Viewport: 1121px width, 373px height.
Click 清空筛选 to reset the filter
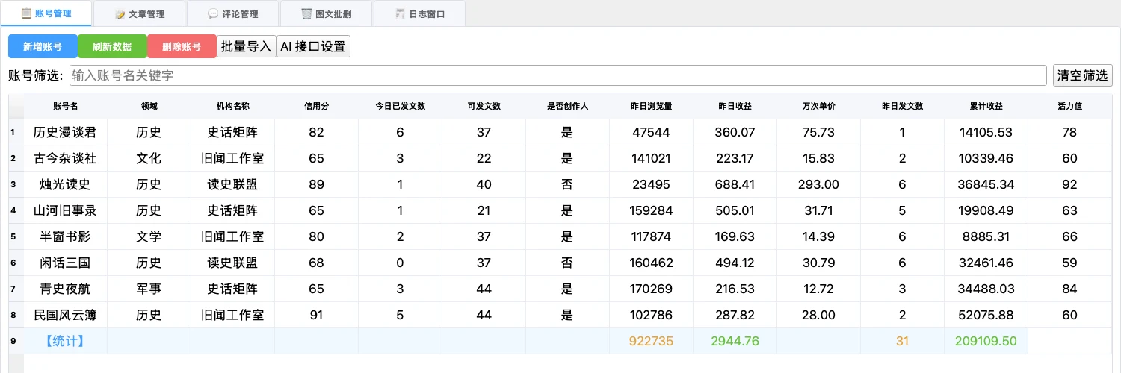[x=1083, y=75]
